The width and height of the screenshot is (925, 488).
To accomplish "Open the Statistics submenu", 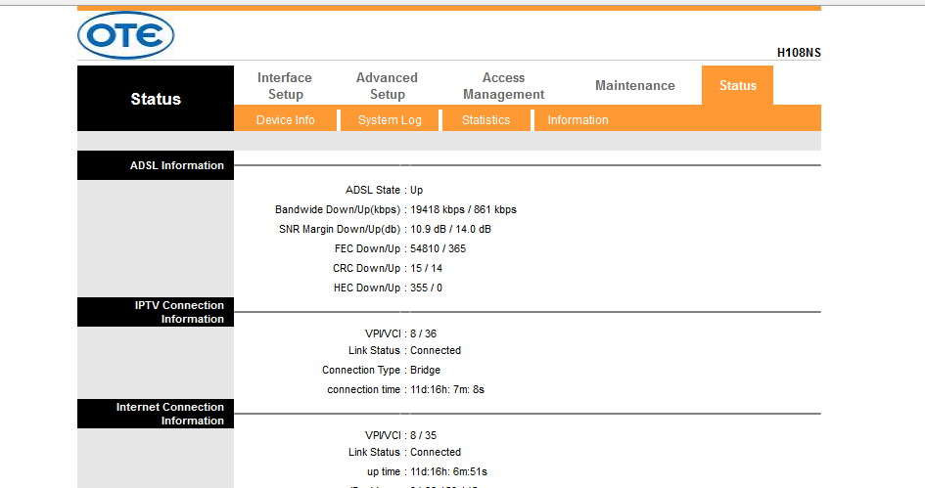I will coord(486,120).
